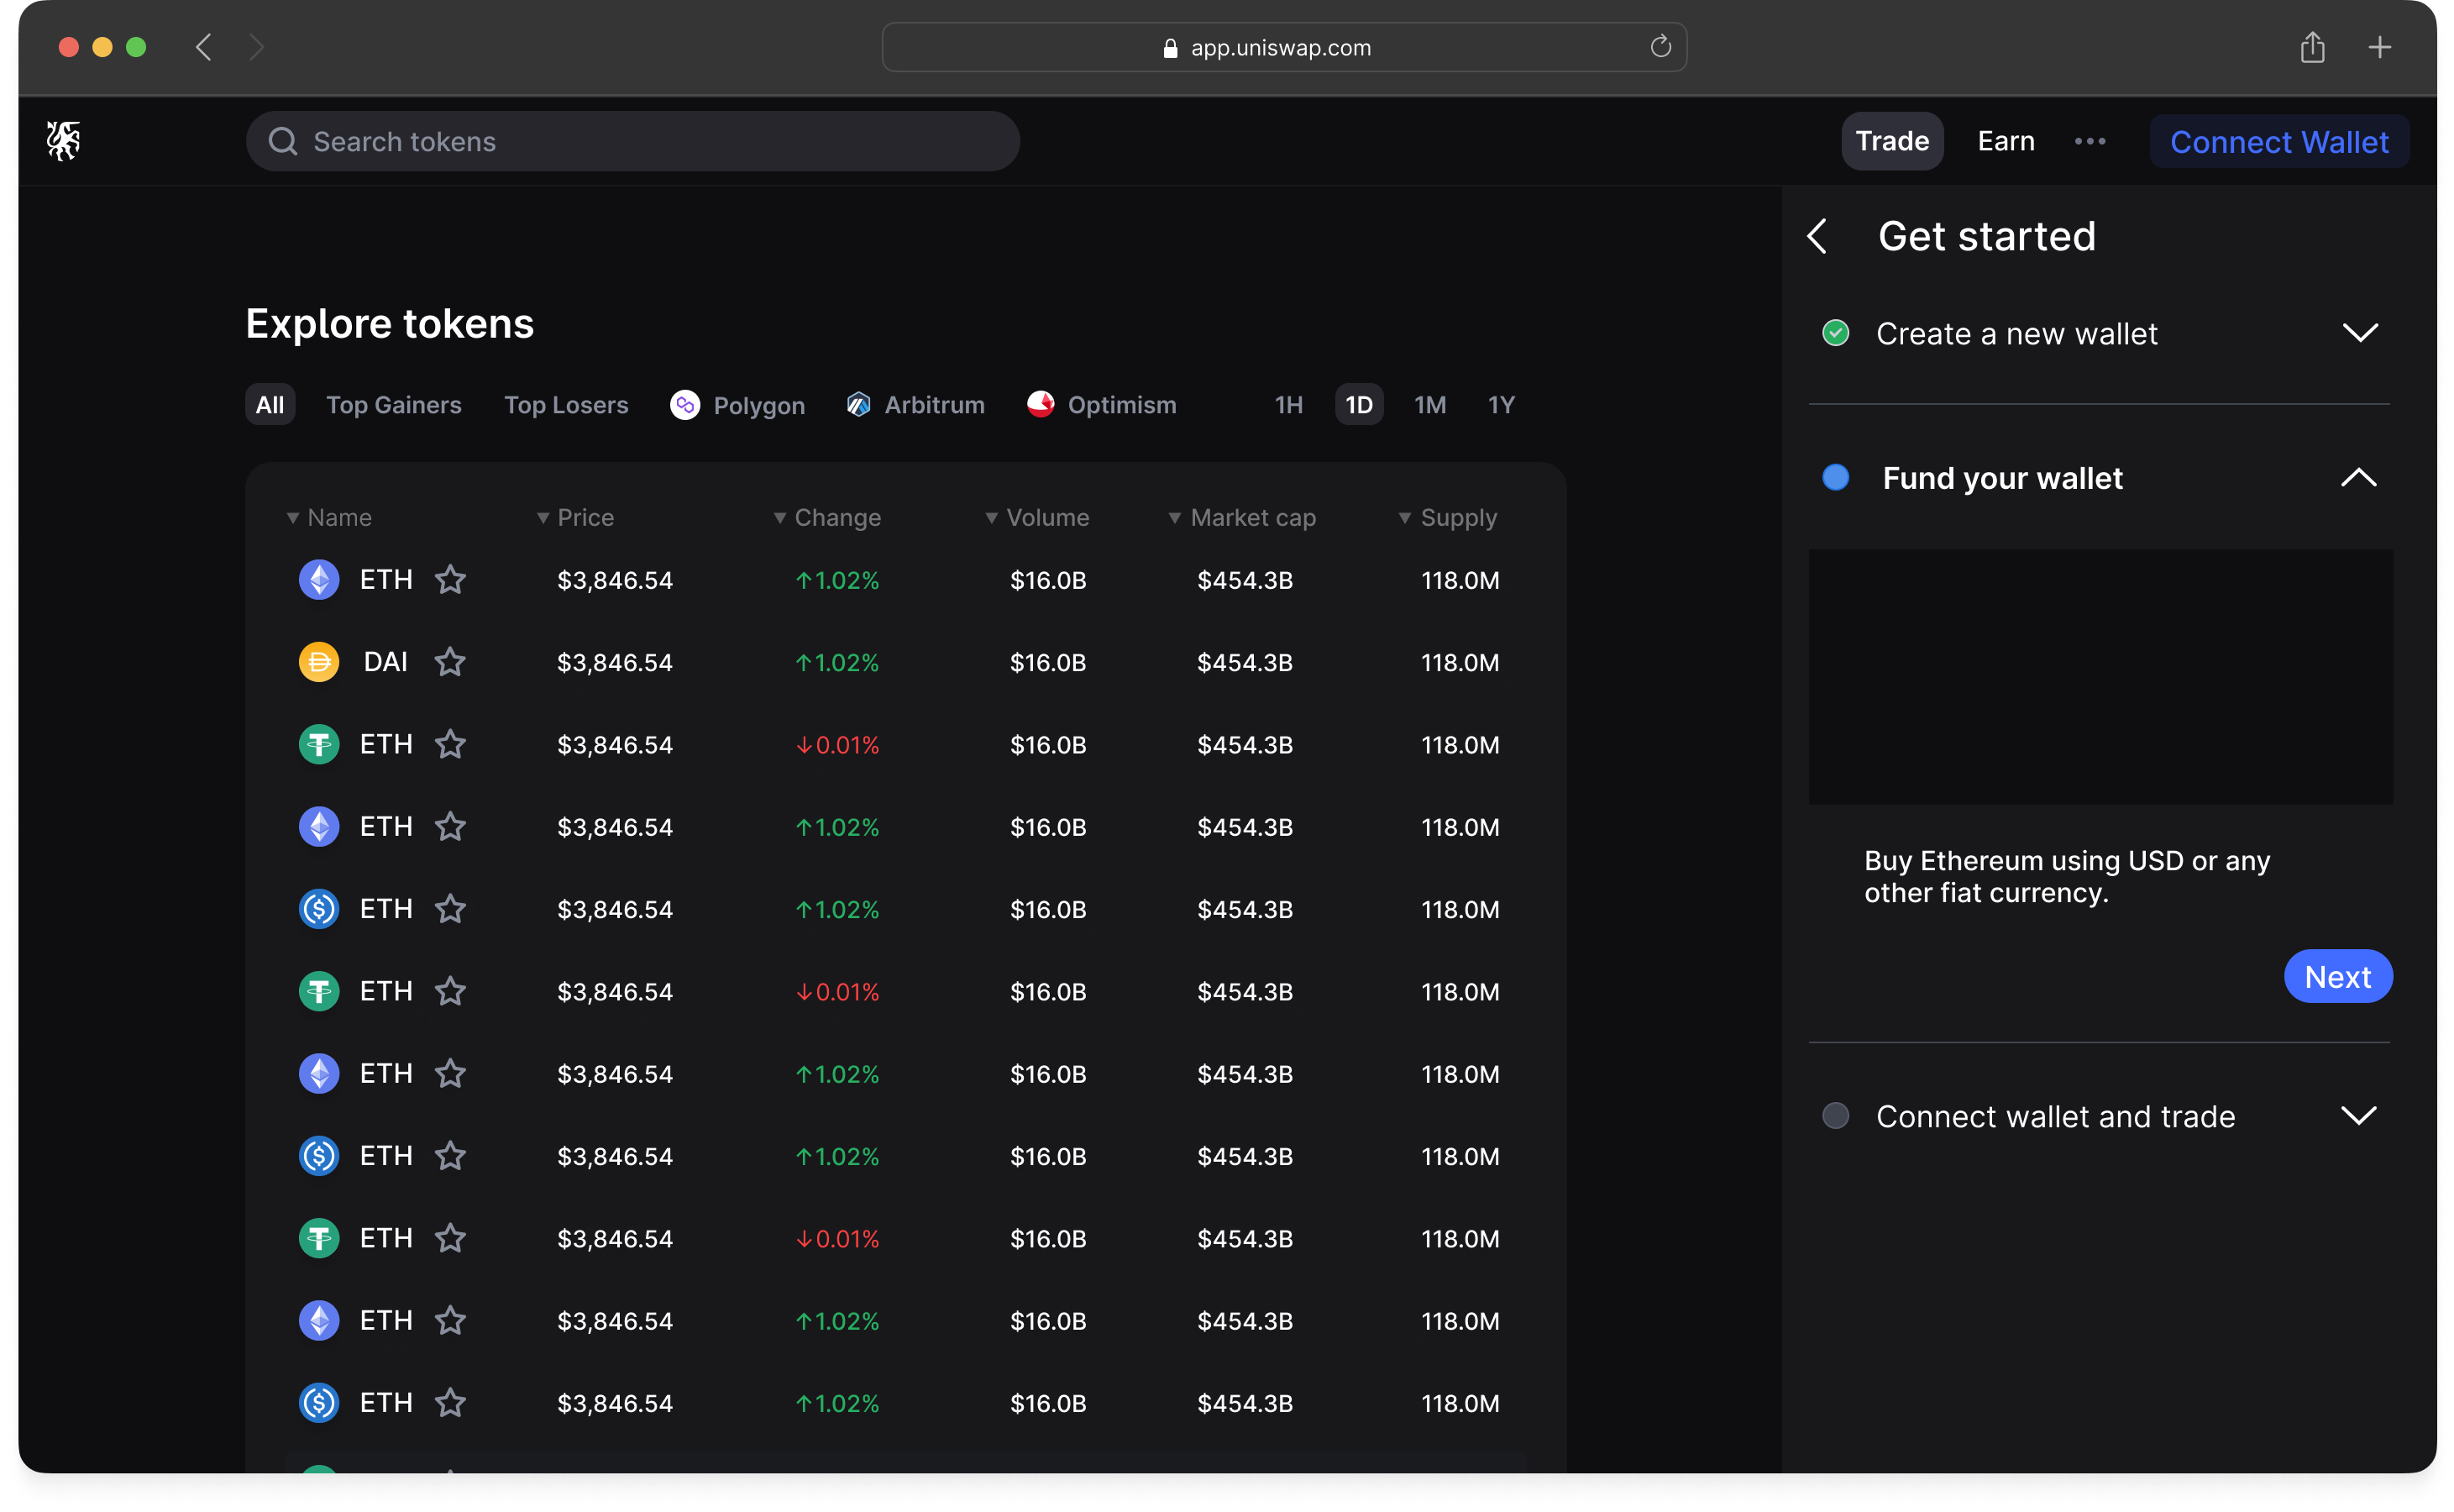Go back from Get started panel

point(1818,237)
